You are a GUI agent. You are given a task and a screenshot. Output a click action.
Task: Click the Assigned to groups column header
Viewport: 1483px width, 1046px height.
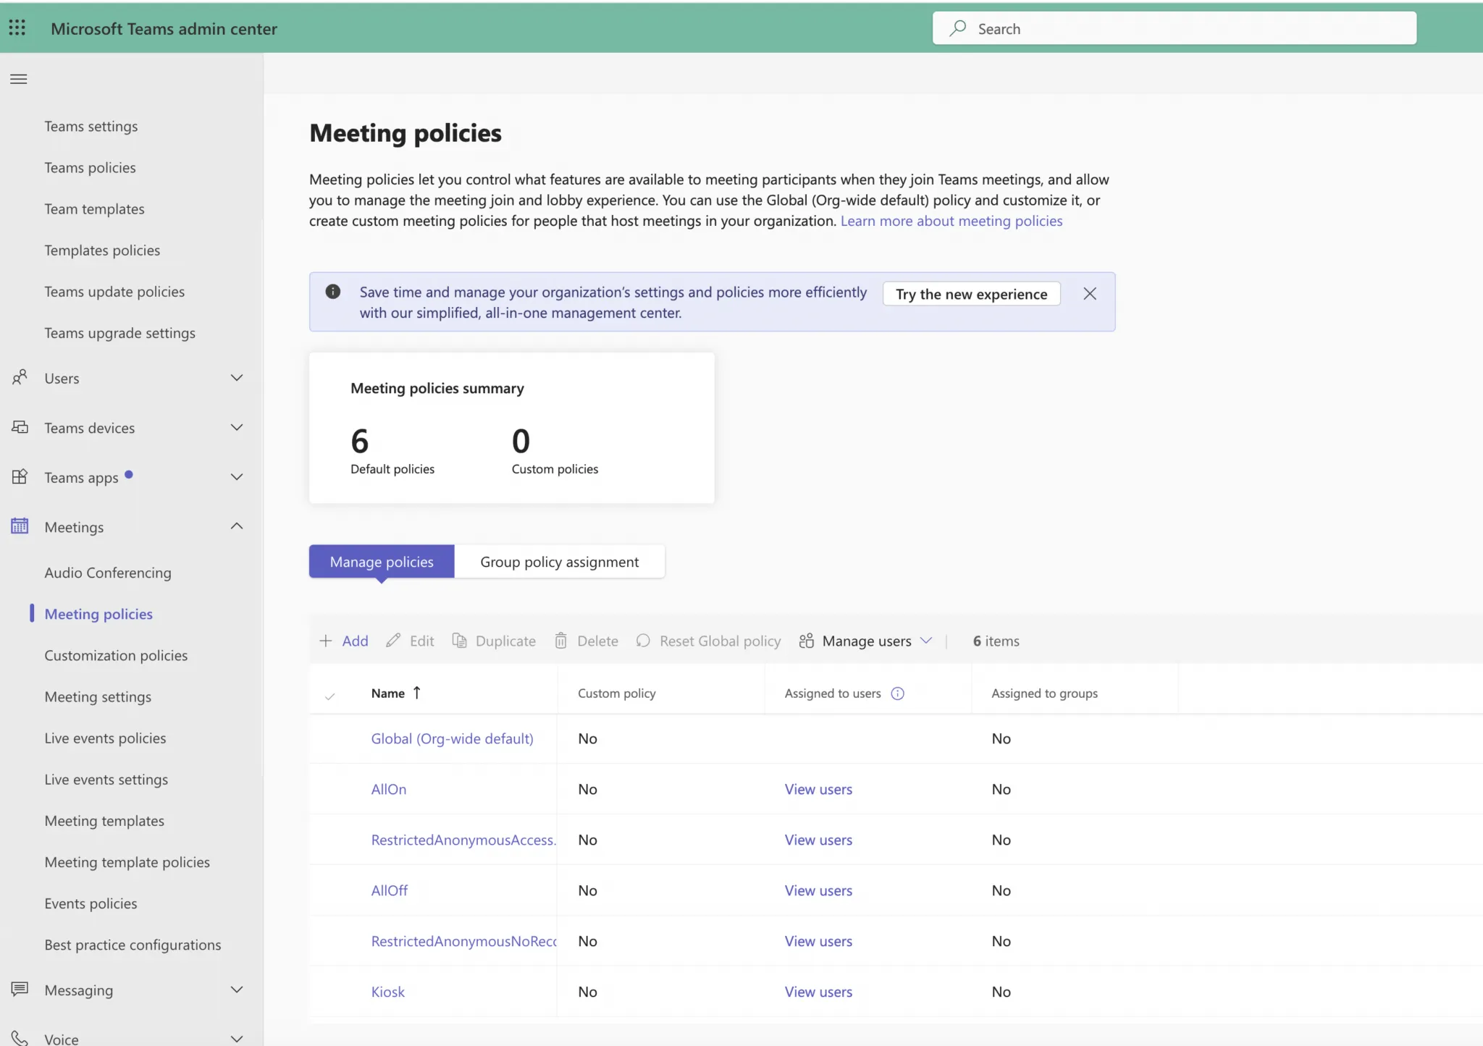(x=1045, y=693)
